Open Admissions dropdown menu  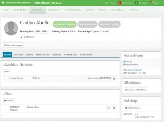[38, 10]
